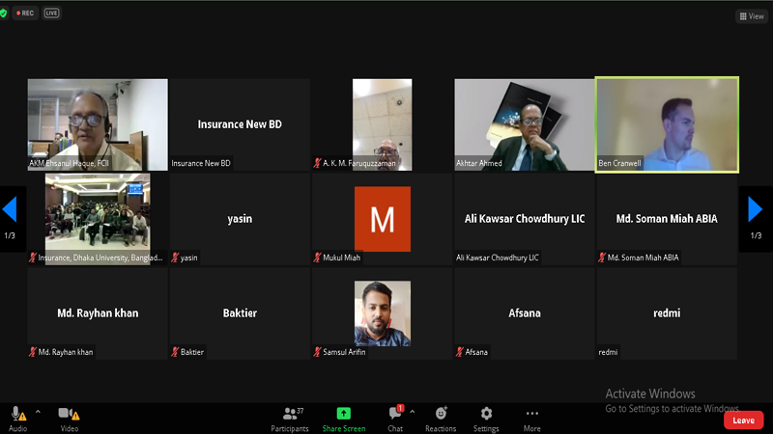Select the yasin participant tile
Image resolution: width=773 pixels, height=434 pixels.
click(240, 219)
